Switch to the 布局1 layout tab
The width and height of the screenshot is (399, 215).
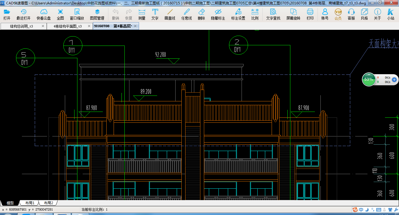point(30,203)
